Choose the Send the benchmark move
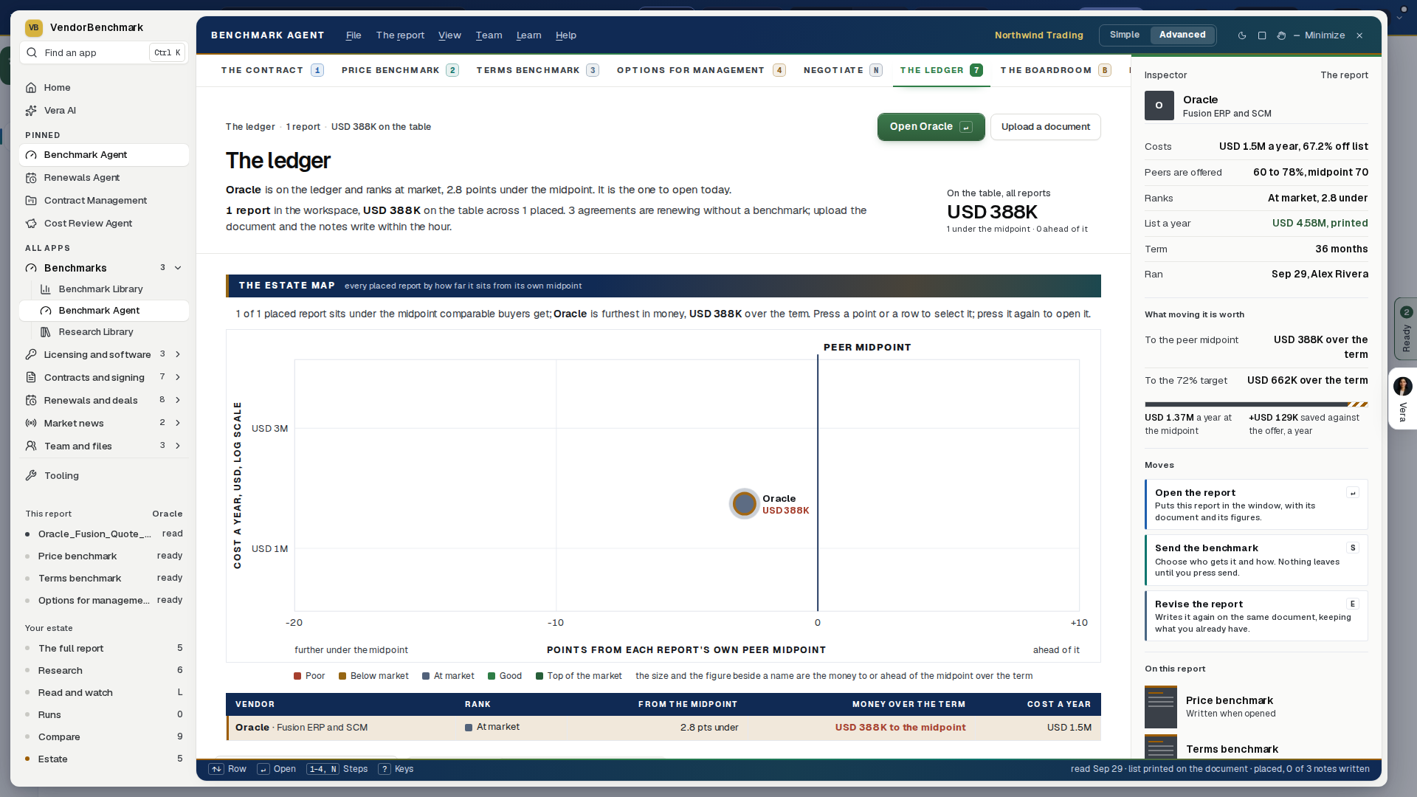 (1256, 560)
